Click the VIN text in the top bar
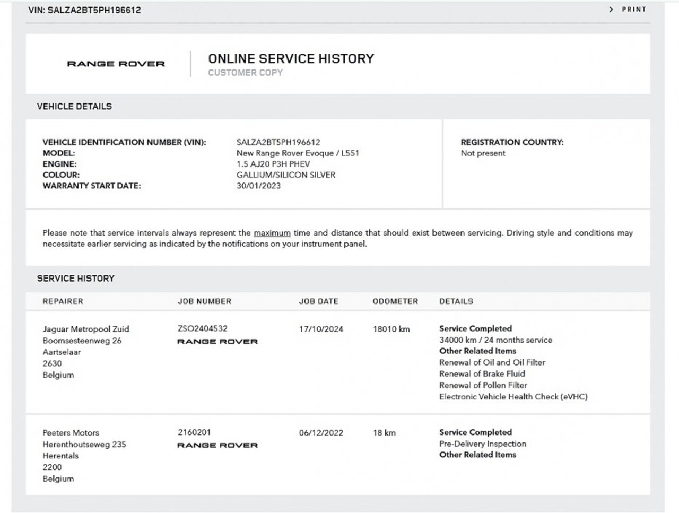 point(84,10)
